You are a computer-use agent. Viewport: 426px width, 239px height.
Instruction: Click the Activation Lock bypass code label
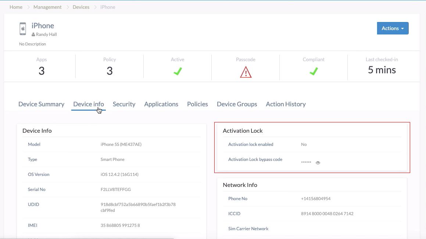[x=255, y=159]
